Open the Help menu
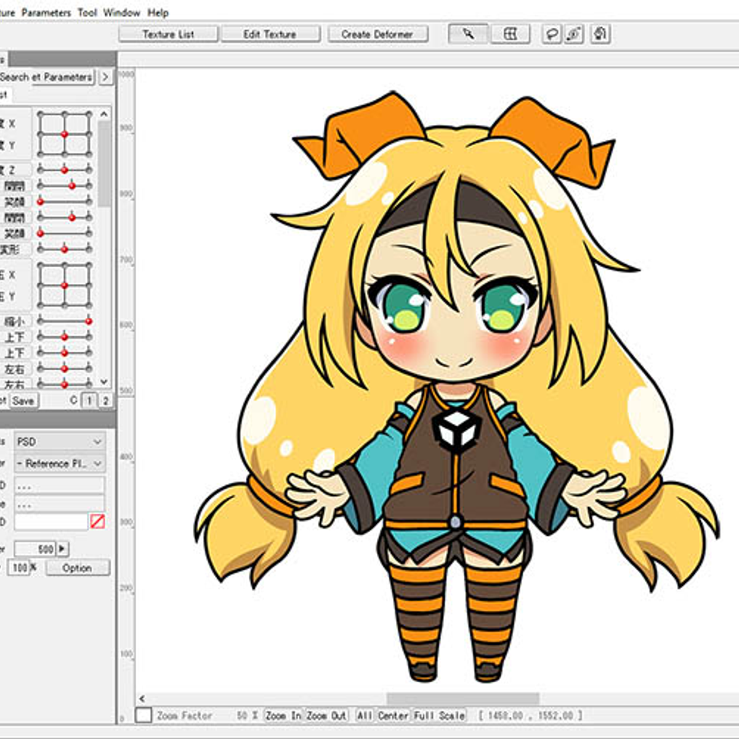739x739 pixels. [158, 12]
